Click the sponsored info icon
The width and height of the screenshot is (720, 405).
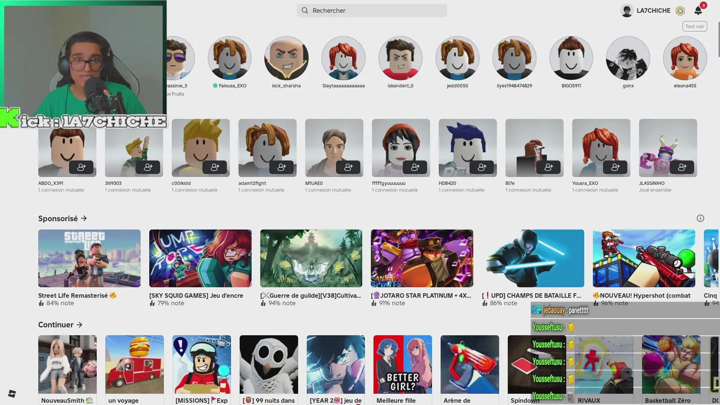tap(700, 218)
